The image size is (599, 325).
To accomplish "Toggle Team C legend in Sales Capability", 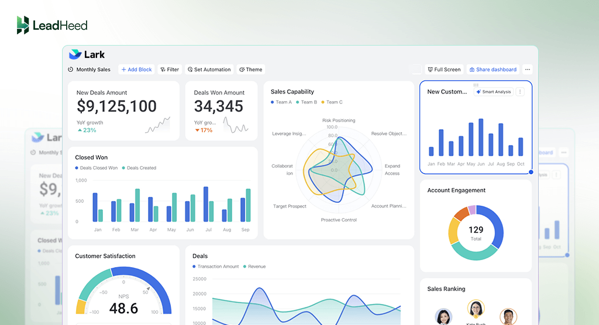I will point(332,102).
